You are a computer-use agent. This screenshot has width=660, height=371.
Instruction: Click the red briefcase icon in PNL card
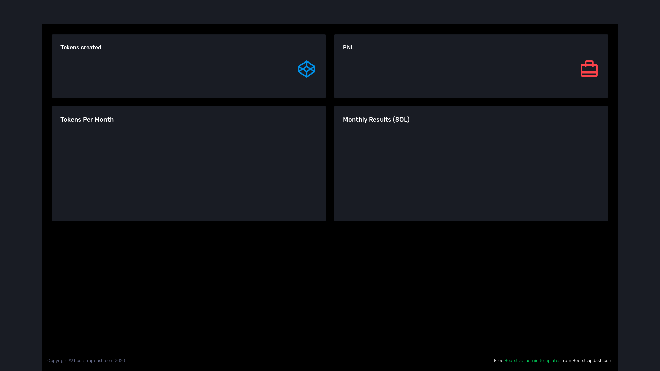589,69
